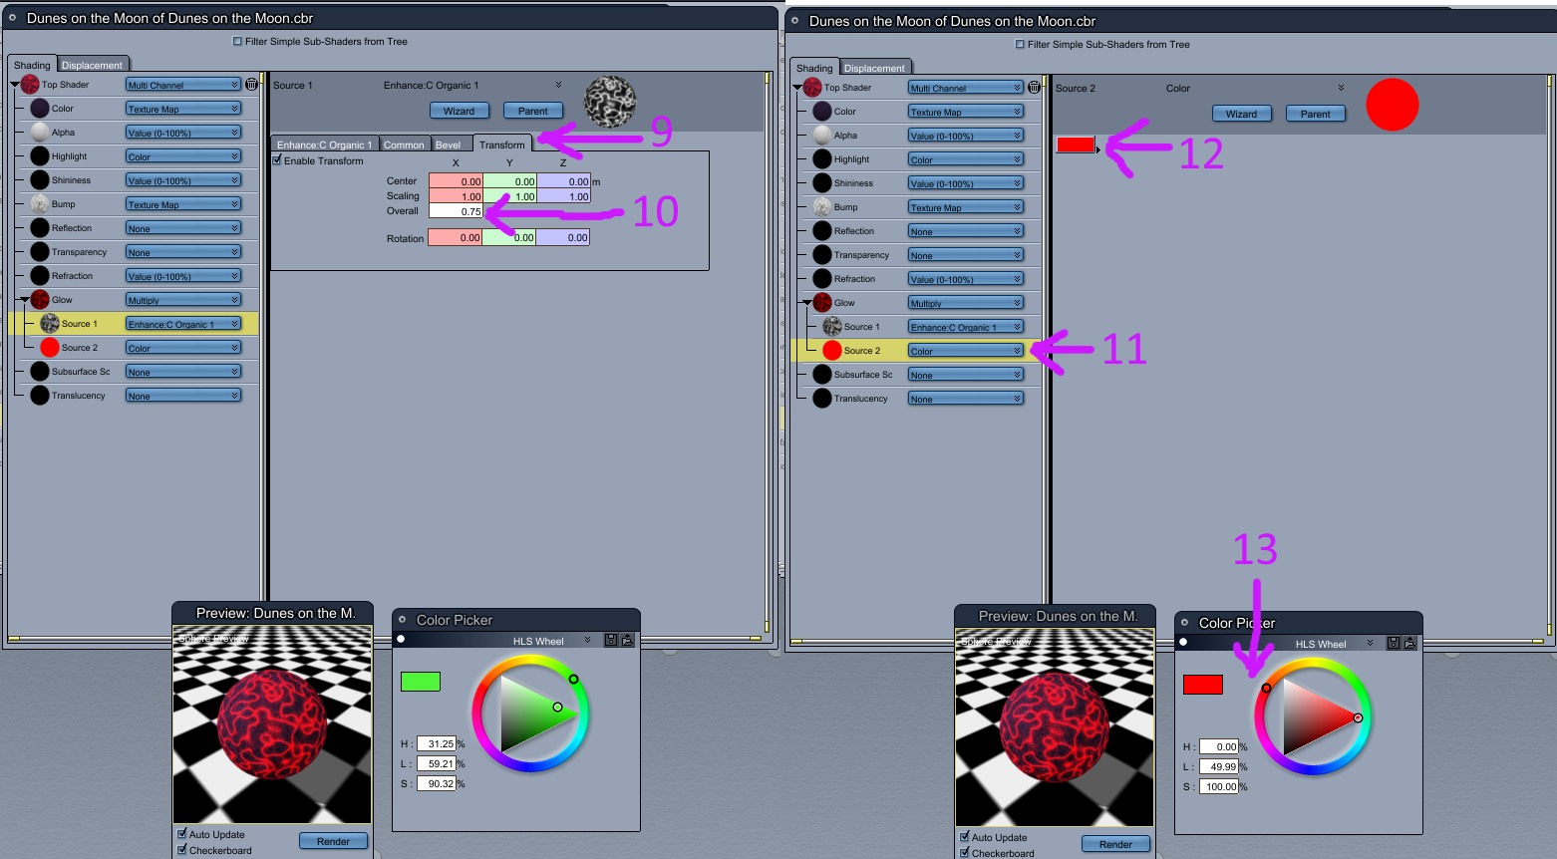Click the red Source 2 sphere icon in the left window
Image resolution: width=1557 pixels, height=859 pixels.
50,348
